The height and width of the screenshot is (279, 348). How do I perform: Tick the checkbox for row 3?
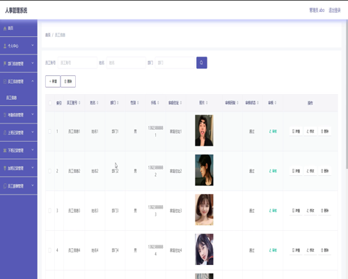click(x=49, y=211)
